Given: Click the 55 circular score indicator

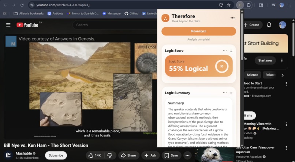Looking at the screenshot, I should coord(222,66).
